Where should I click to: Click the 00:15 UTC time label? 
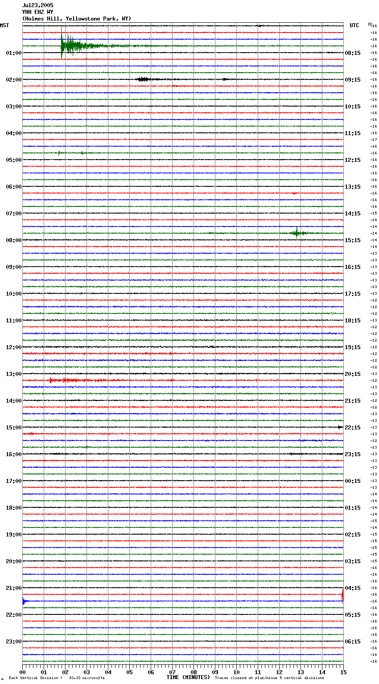(x=353, y=481)
